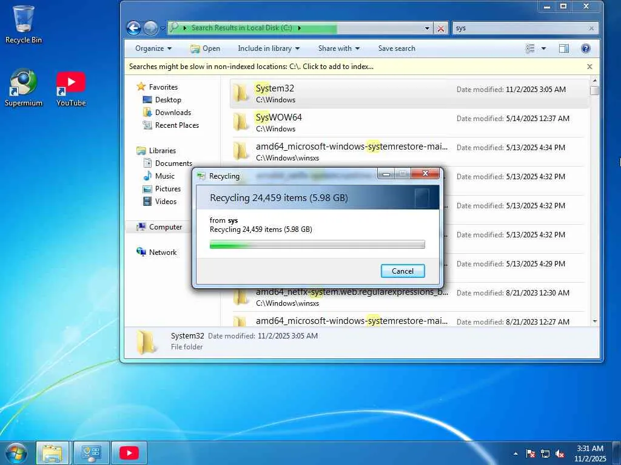621x465 pixels.
Task: Click Open in the Explorer toolbar
Action: [205, 48]
